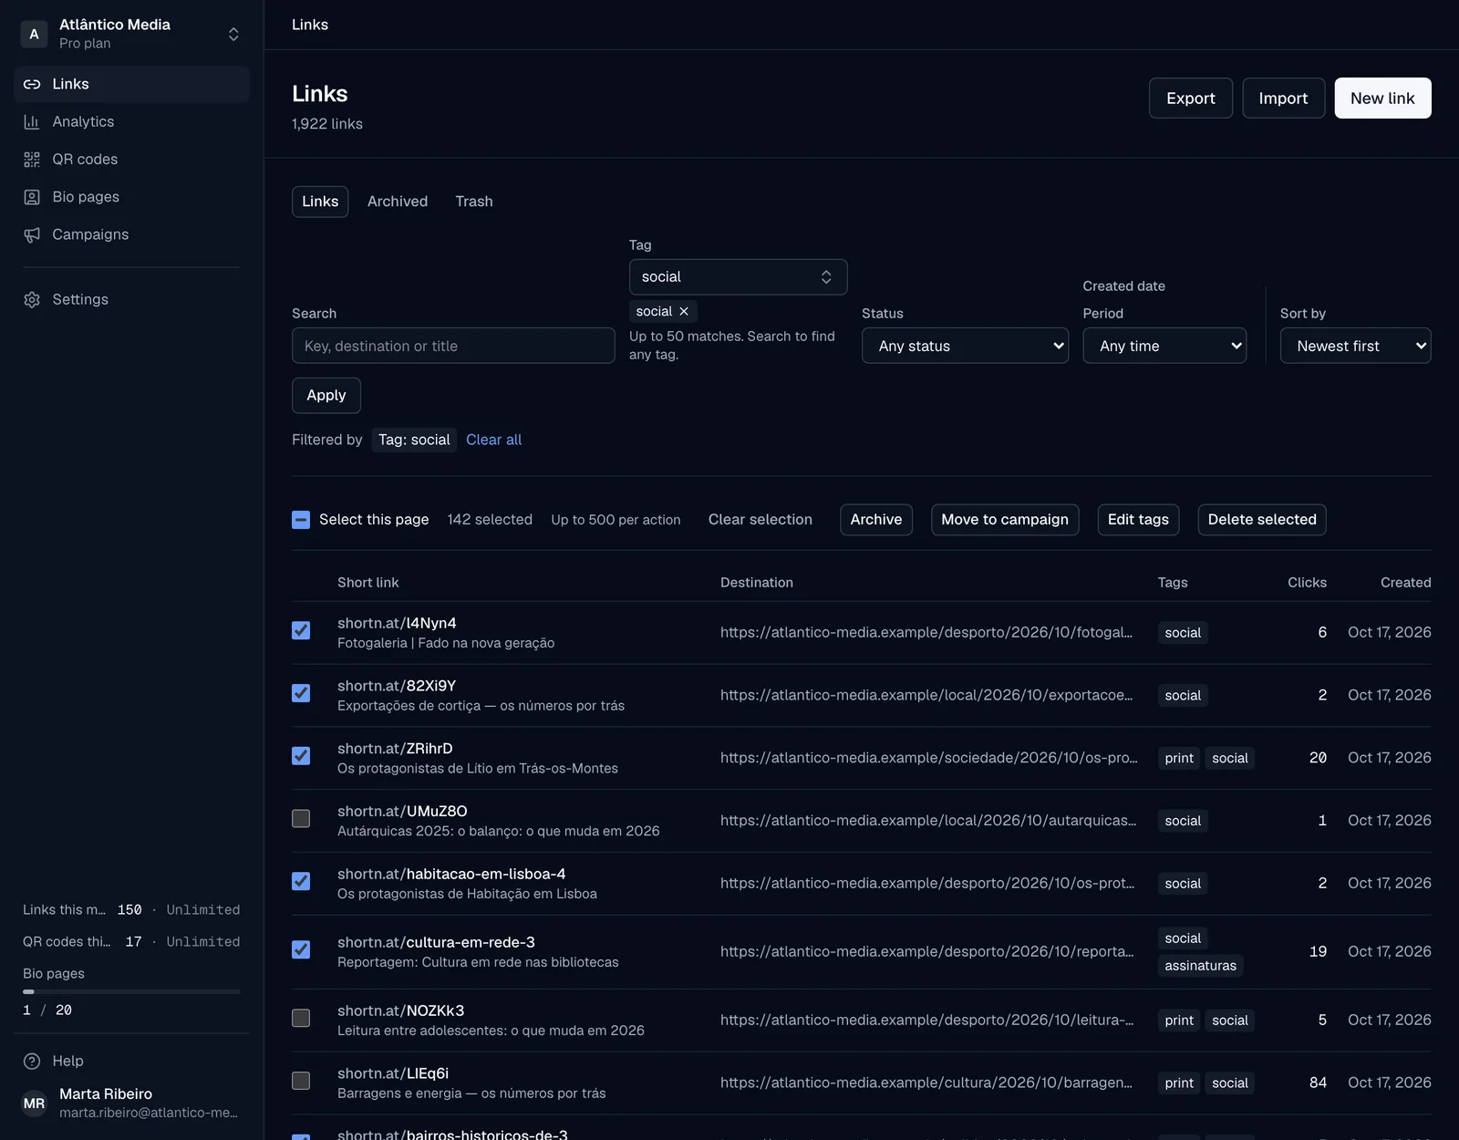Open the Analytics chart icon
This screenshot has height=1140, width=1459.
click(x=32, y=121)
